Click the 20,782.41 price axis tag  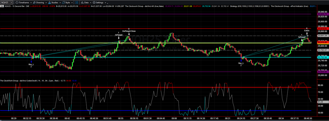pos(323,50)
